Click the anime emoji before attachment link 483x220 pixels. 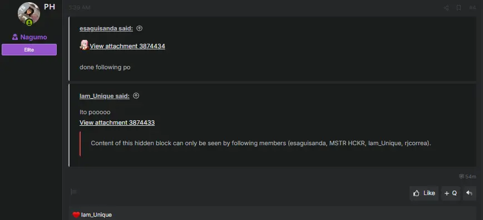click(84, 45)
